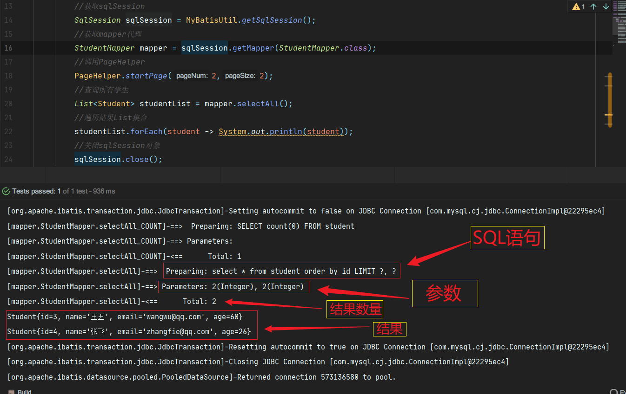Click the close() call on line 24
Image resolution: width=626 pixels, height=394 pixels.
[x=141, y=160]
